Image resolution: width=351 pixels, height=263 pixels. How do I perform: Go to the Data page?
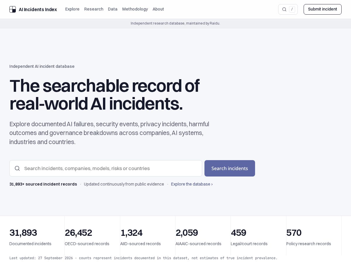pos(113,9)
